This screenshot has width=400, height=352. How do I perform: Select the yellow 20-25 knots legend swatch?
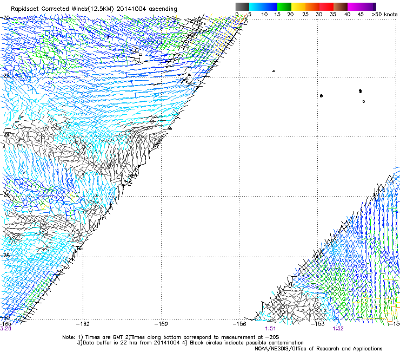(x=298, y=6)
